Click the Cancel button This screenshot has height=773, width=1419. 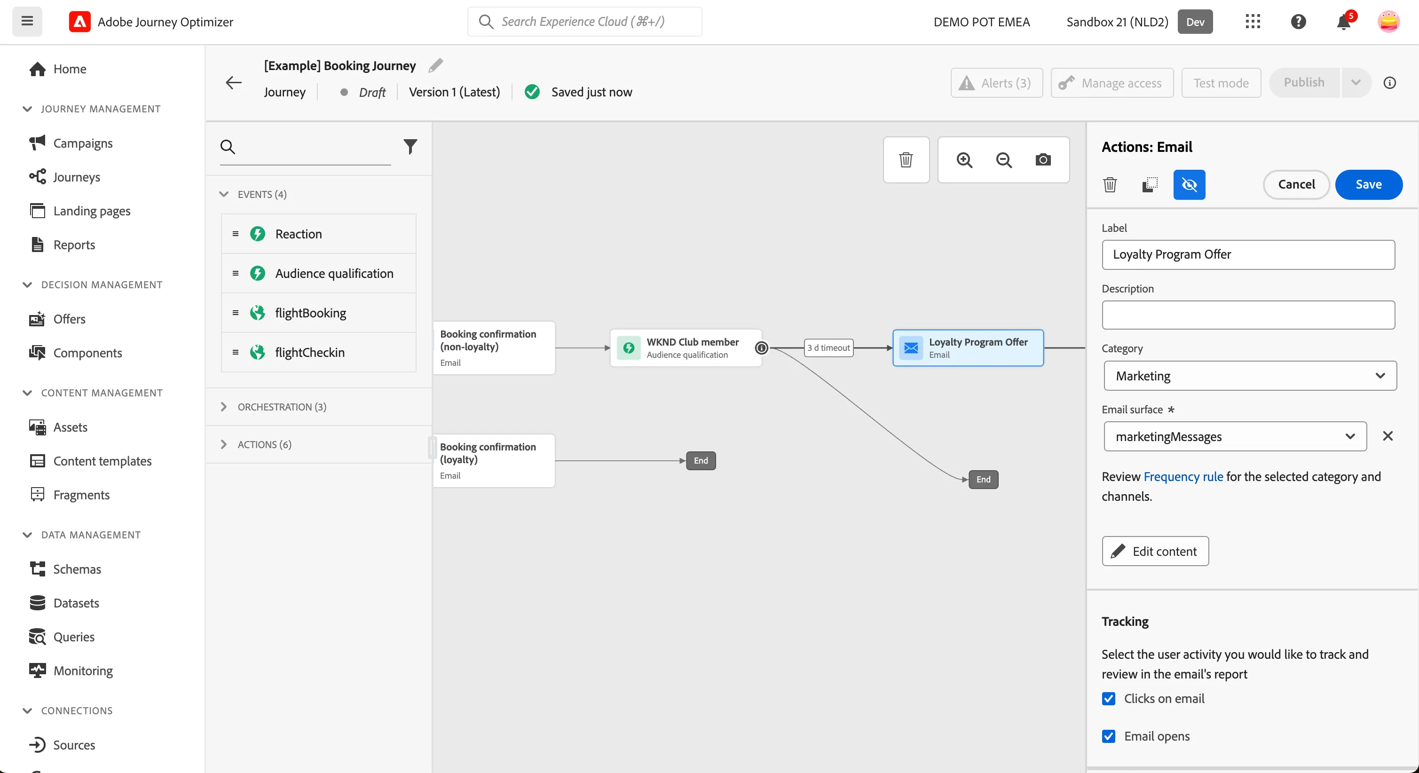(1296, 185)
